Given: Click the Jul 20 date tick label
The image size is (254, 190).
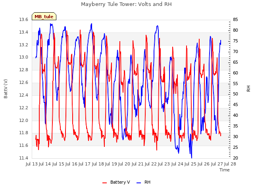Looking at the screenshot, I should [x=124, y=164].
